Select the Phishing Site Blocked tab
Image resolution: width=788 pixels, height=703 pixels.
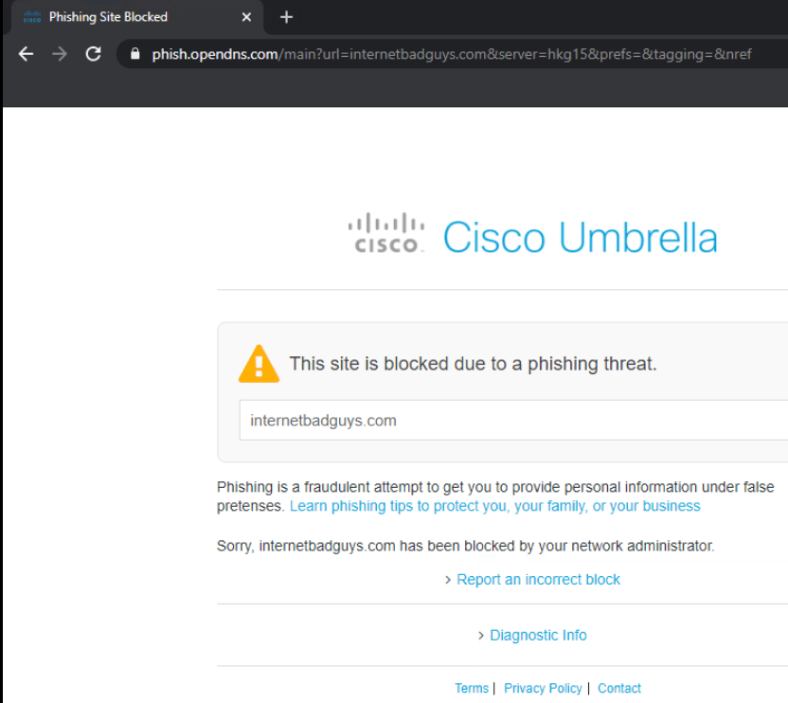coord(123,16)
